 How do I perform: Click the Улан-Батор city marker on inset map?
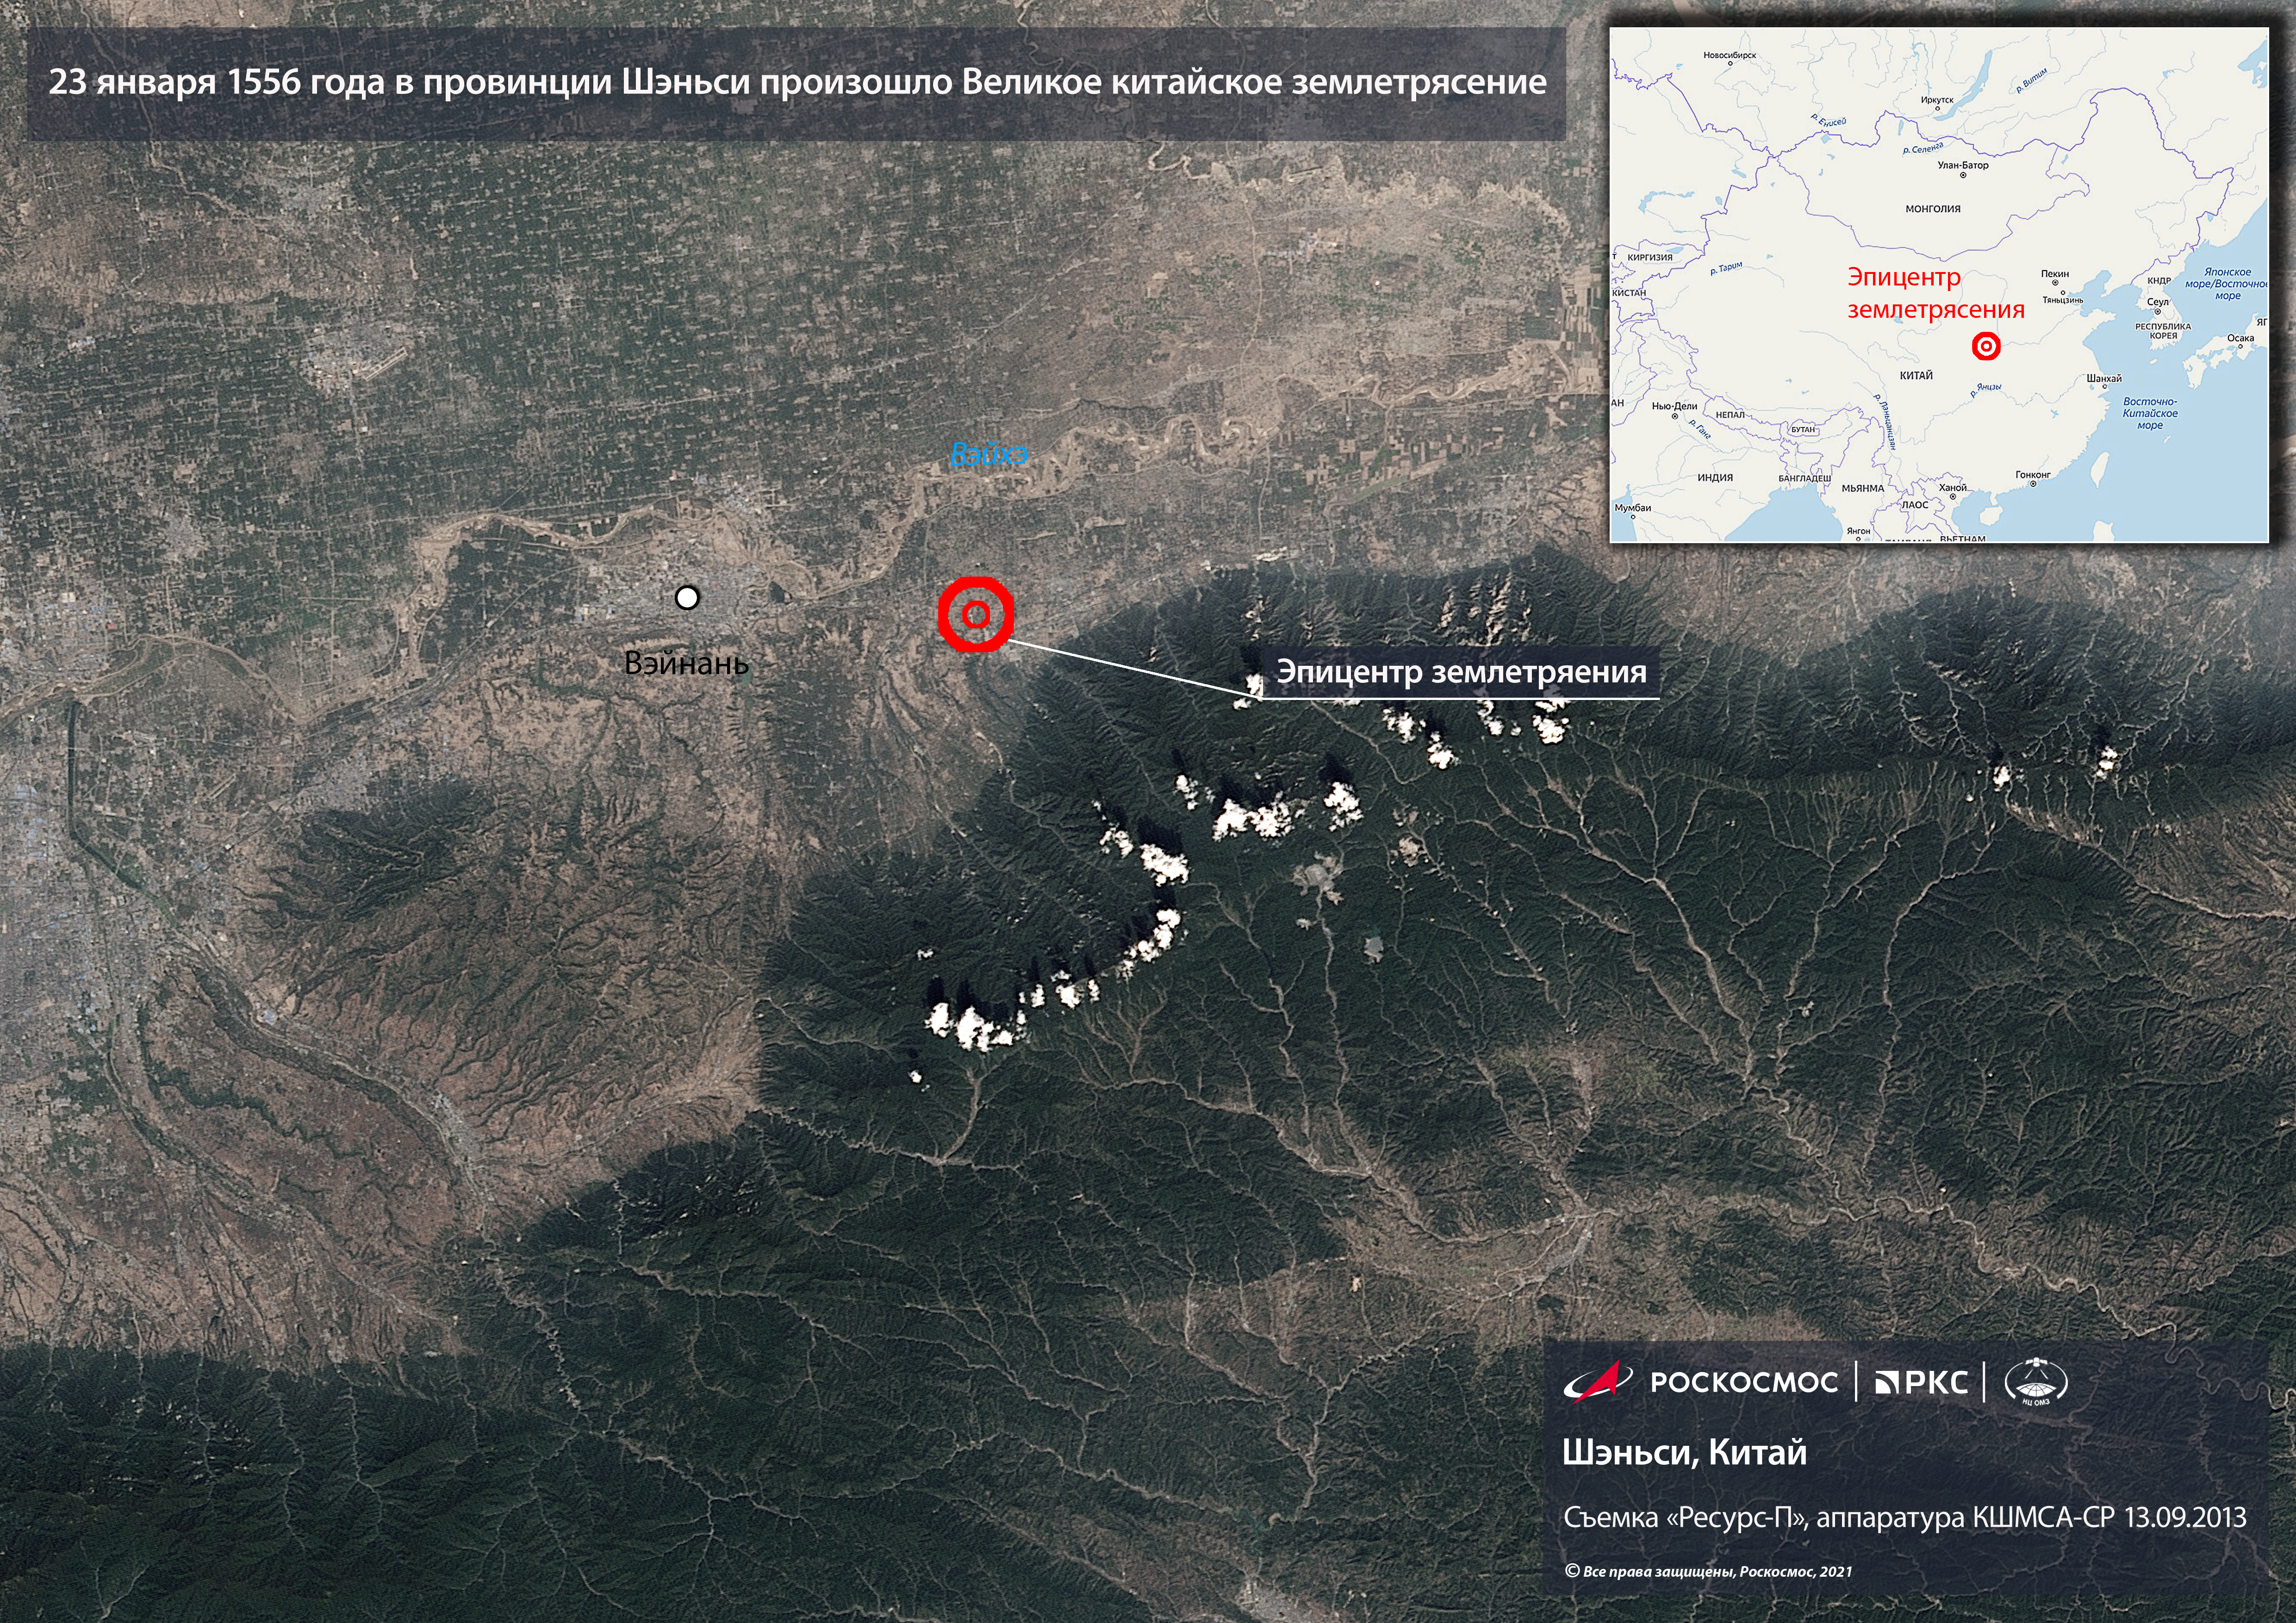click(1962, 176)
